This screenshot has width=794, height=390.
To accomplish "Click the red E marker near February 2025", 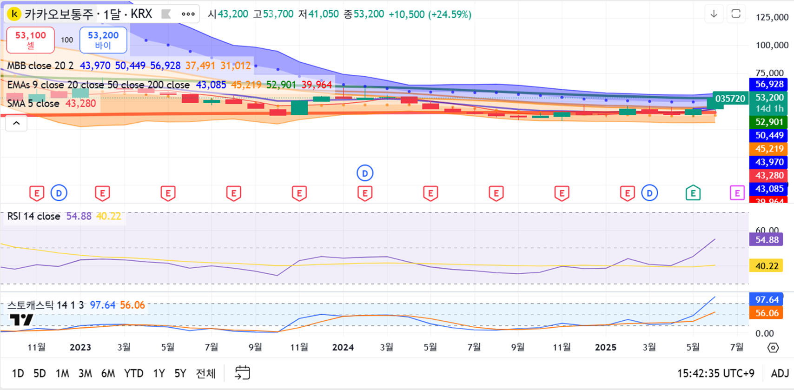I will (x=627, y=193).
